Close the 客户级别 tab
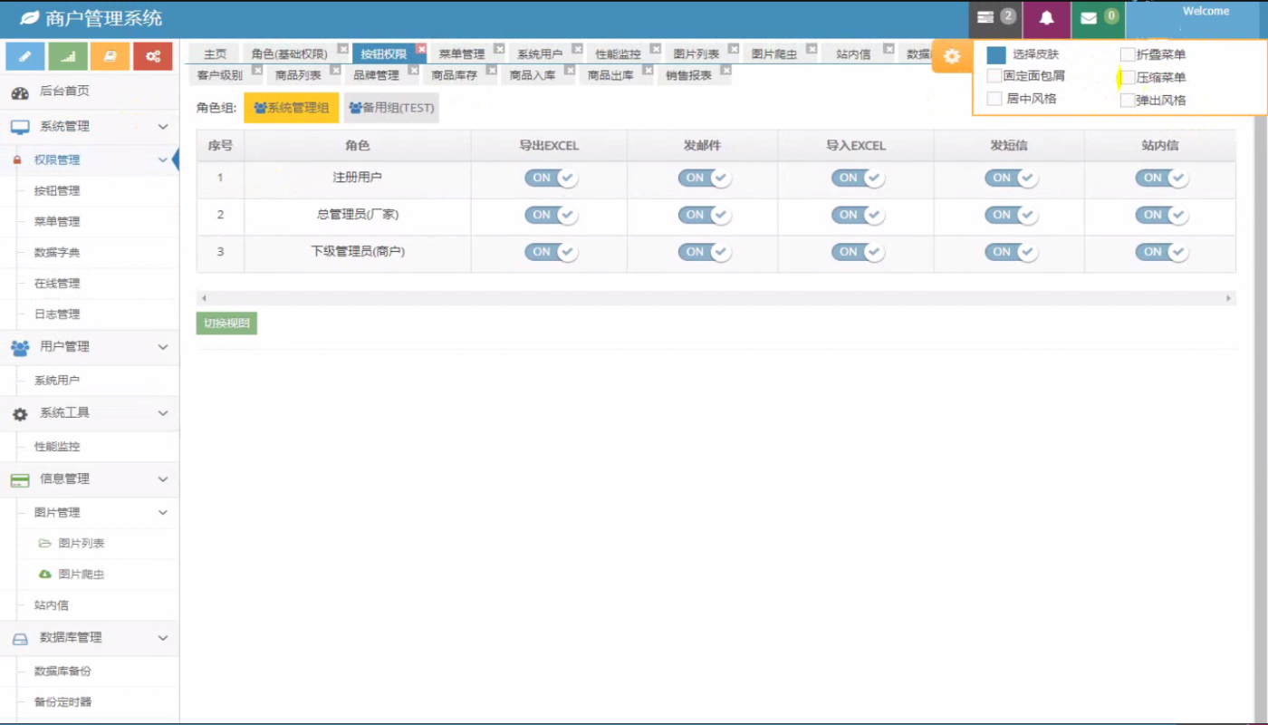The height and width of the screenshot is (725, 1268). click(x=257, y=69)
